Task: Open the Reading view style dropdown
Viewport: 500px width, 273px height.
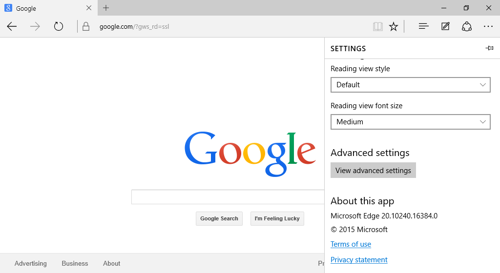Action: 410,85
